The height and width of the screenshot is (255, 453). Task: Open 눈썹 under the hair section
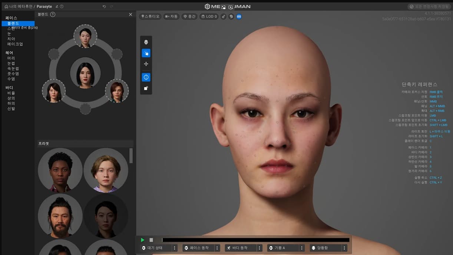click(x=11, y=63)
